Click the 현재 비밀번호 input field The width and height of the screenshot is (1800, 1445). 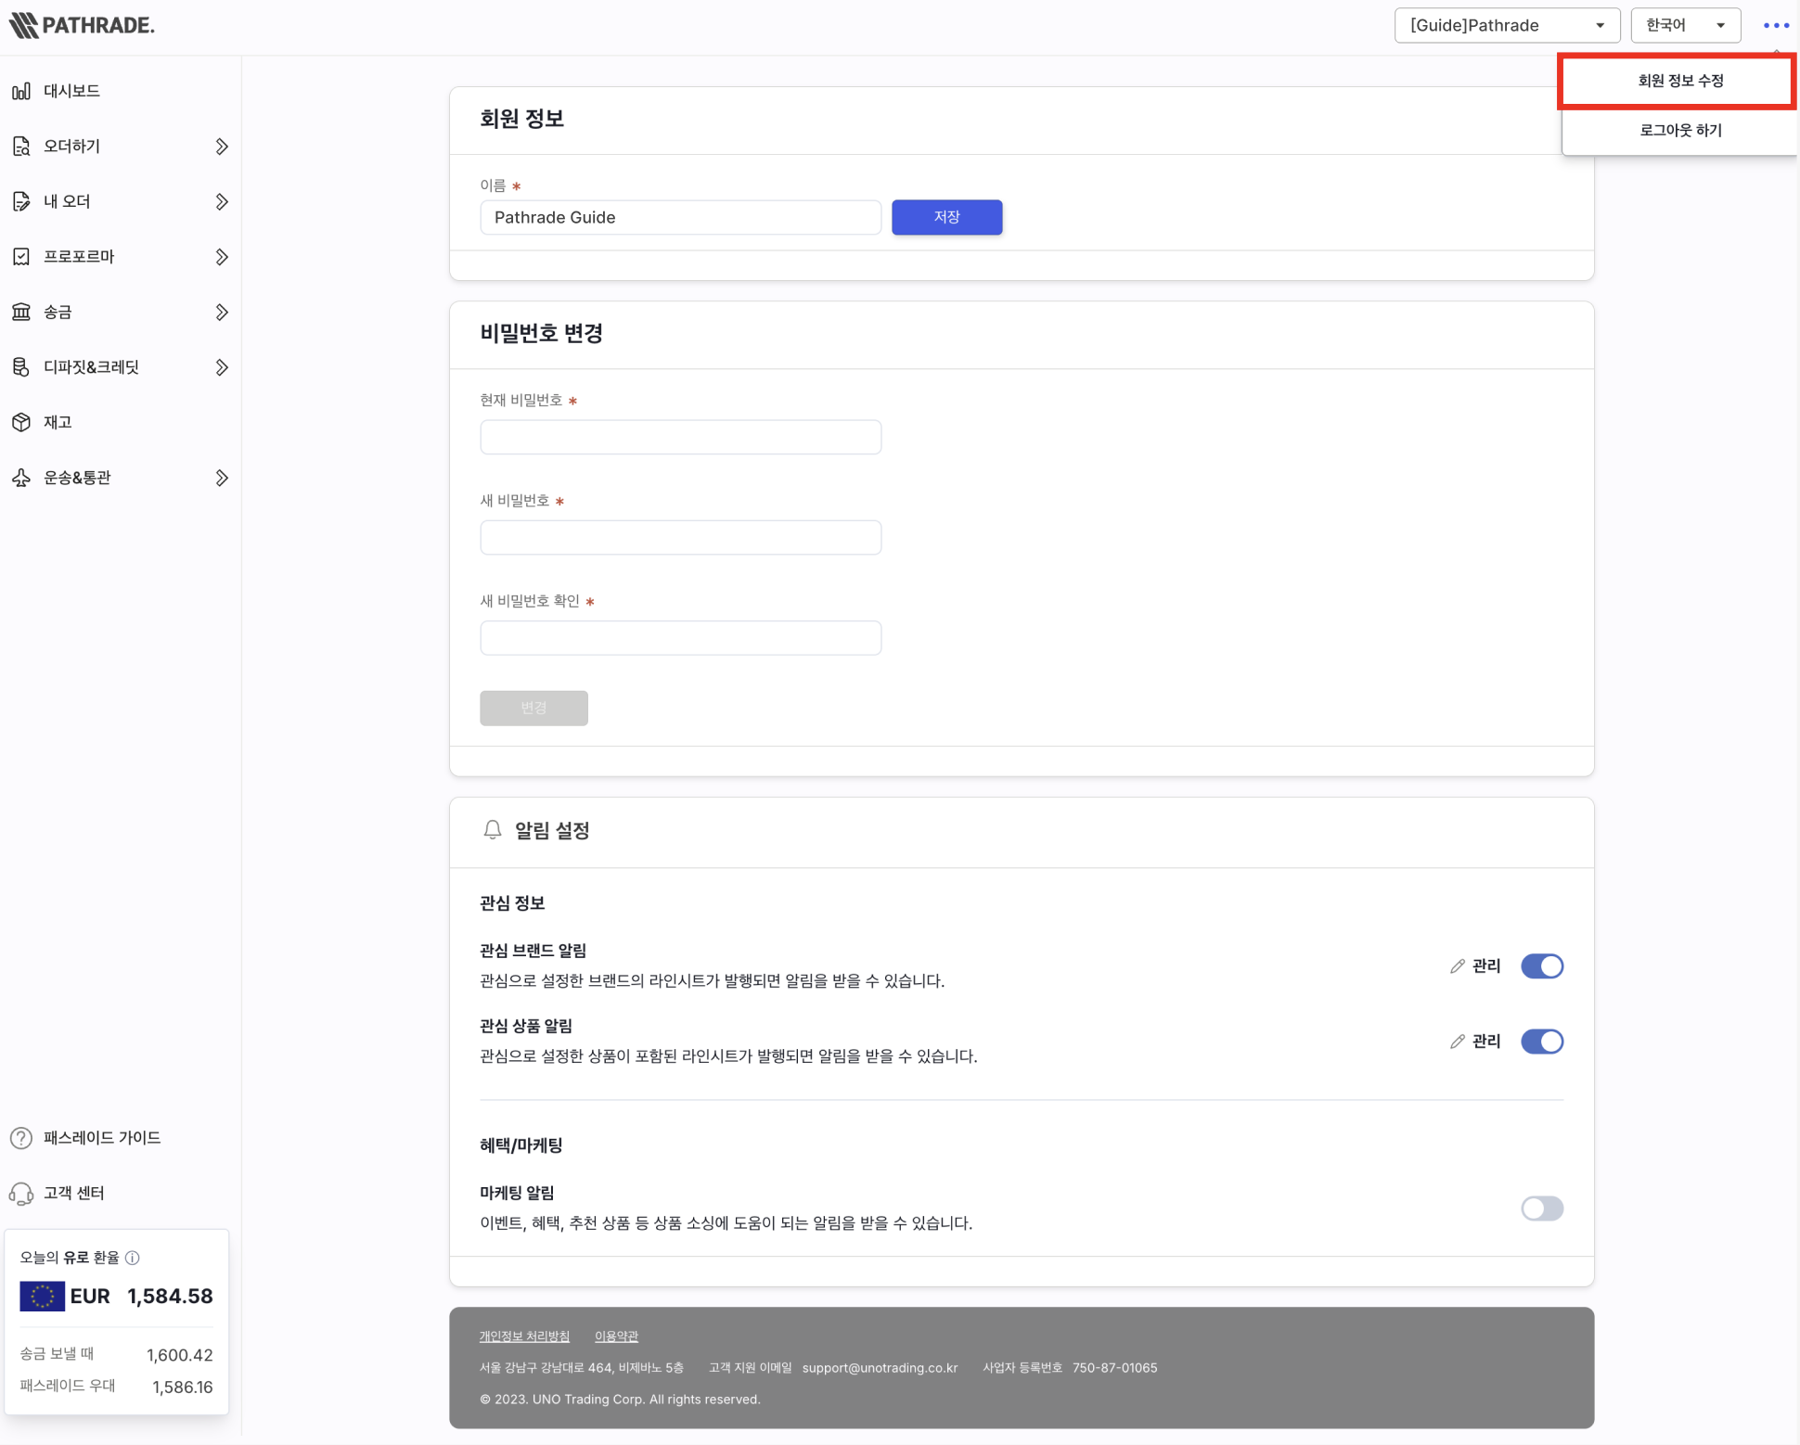tap(680, 437)
